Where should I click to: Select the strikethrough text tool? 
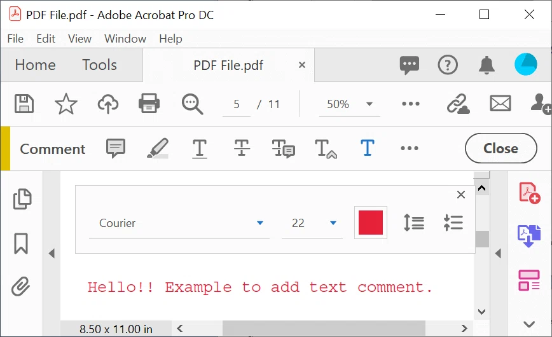pos(242,148)
